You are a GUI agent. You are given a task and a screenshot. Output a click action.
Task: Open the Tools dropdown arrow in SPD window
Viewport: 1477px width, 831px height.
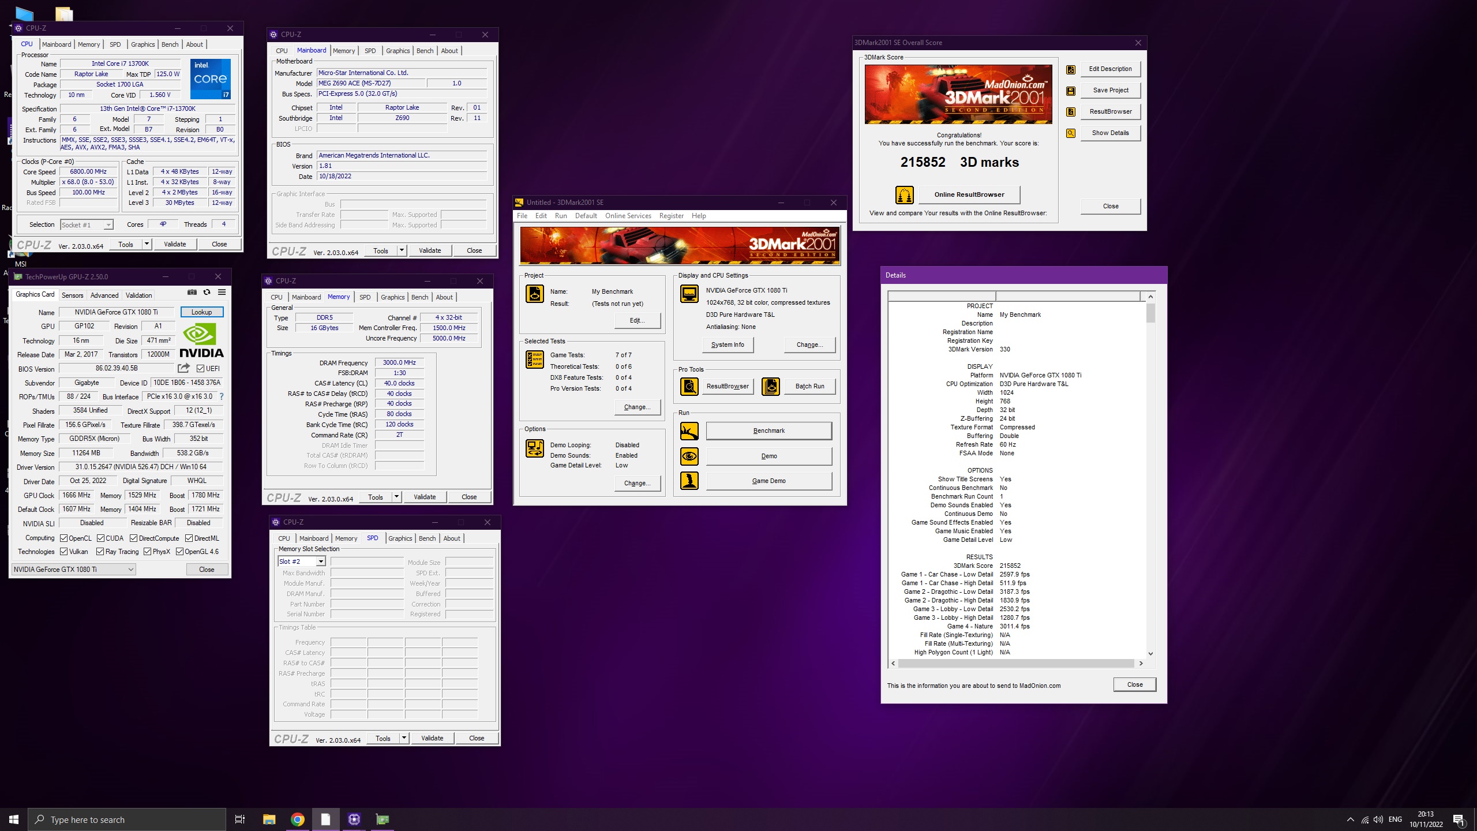[404, 738]
